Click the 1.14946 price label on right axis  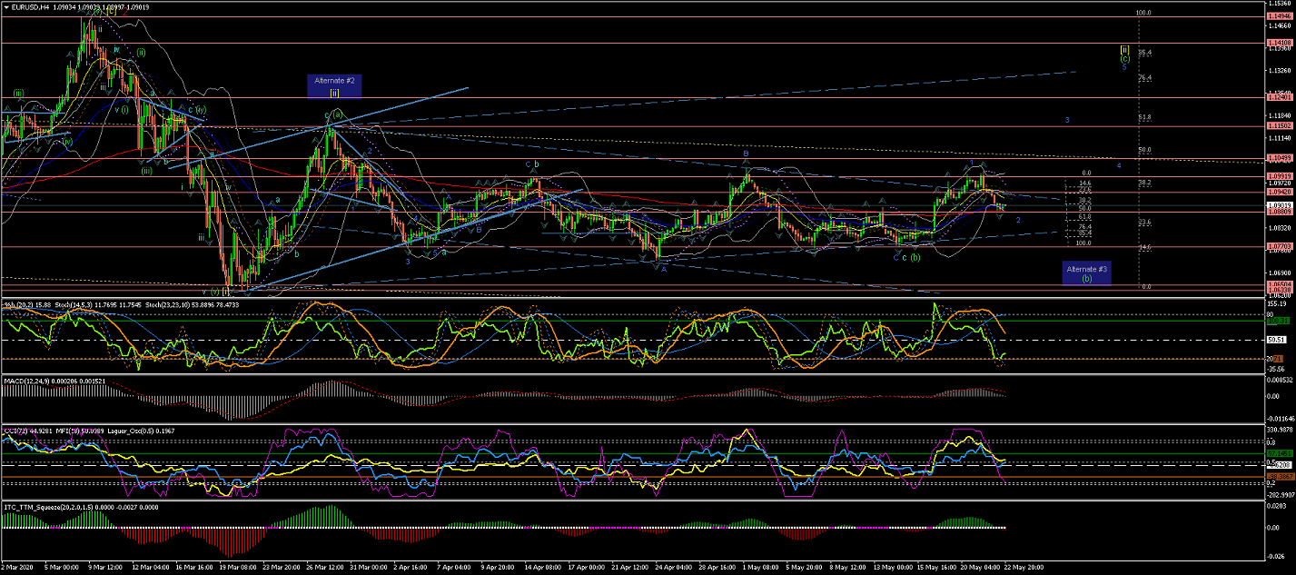click(1281, 16)
